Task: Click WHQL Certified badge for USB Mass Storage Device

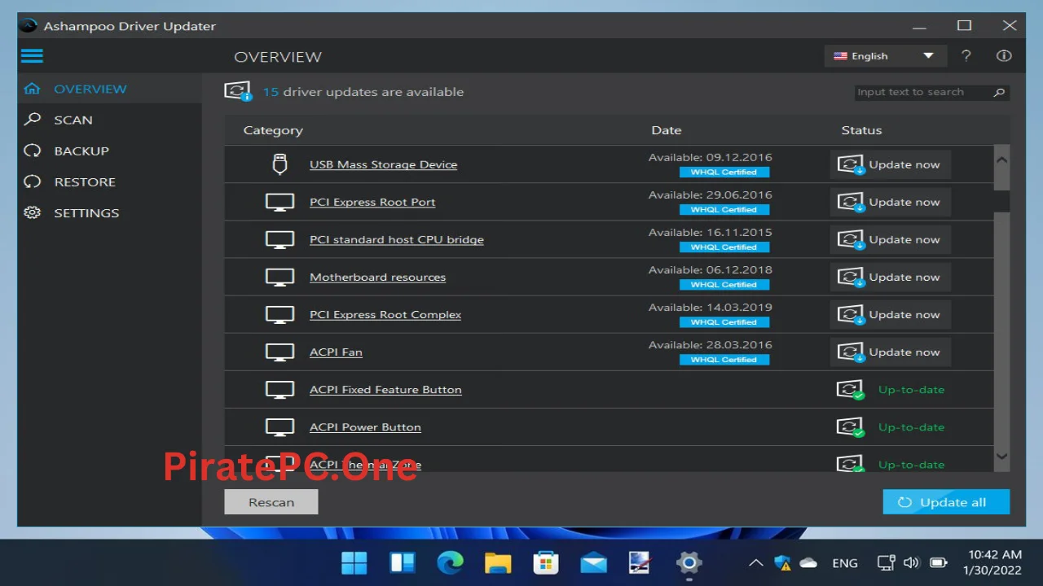Action: pos(724,172)
